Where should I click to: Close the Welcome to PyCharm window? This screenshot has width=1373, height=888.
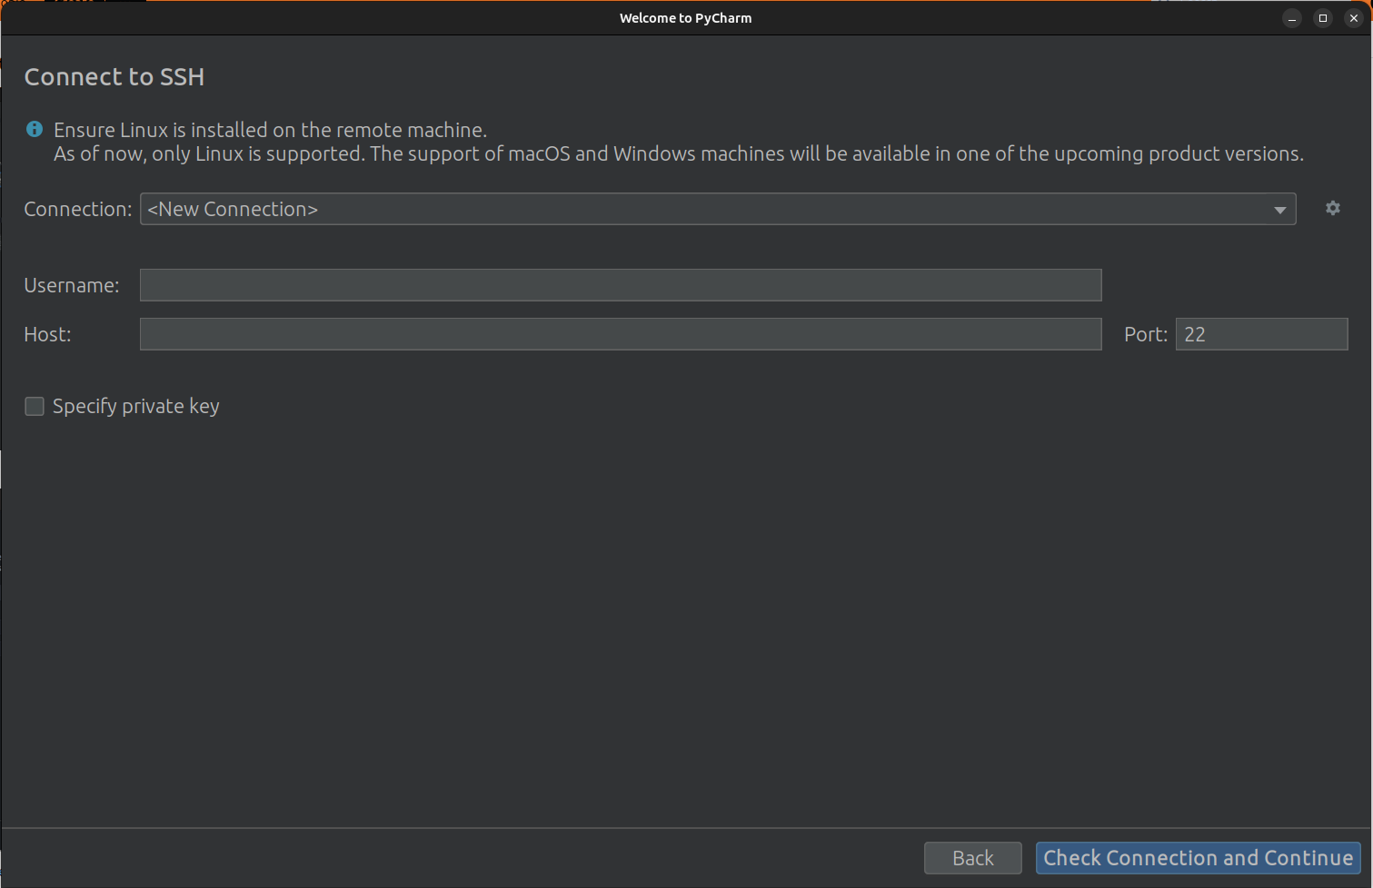click(x=1354, y=18)
